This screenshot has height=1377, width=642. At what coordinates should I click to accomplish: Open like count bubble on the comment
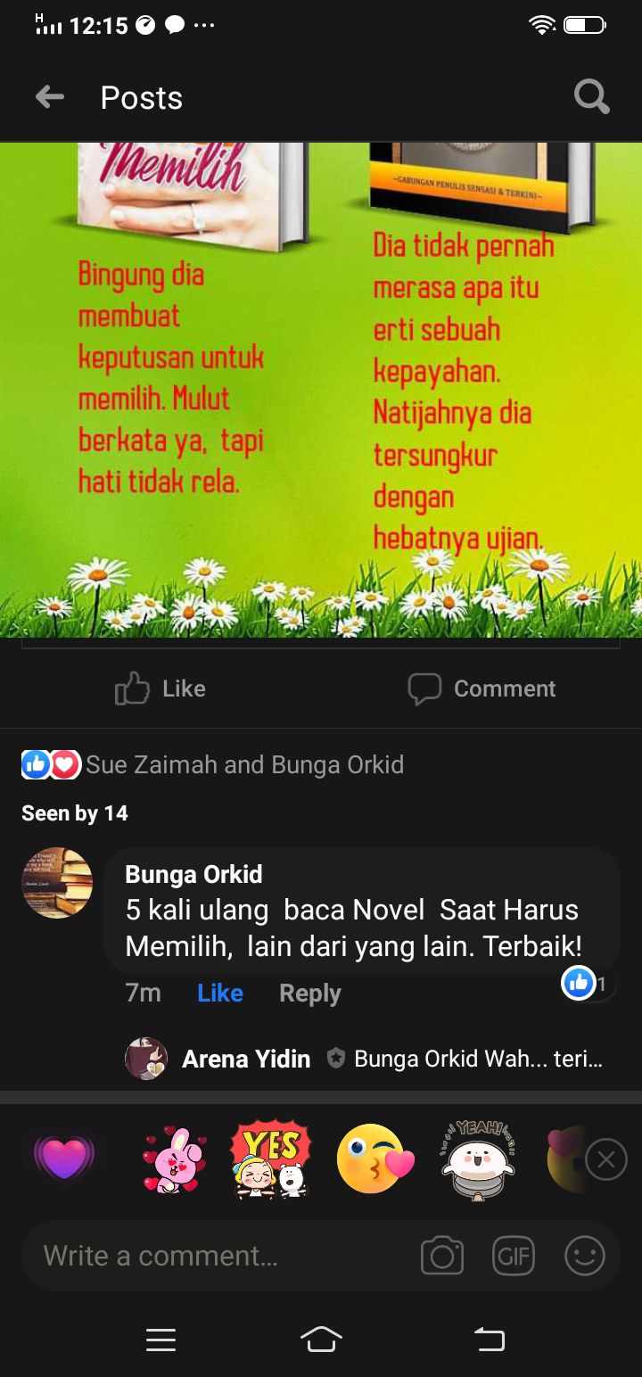[588, 984]
